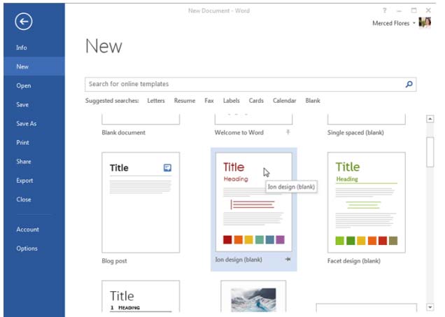
Task: Click the Resume suggested search link
Action: point(185,101)
